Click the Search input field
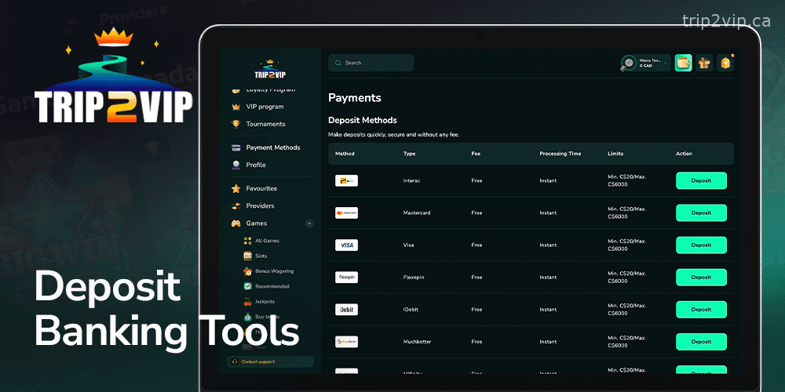 point(371,63)
